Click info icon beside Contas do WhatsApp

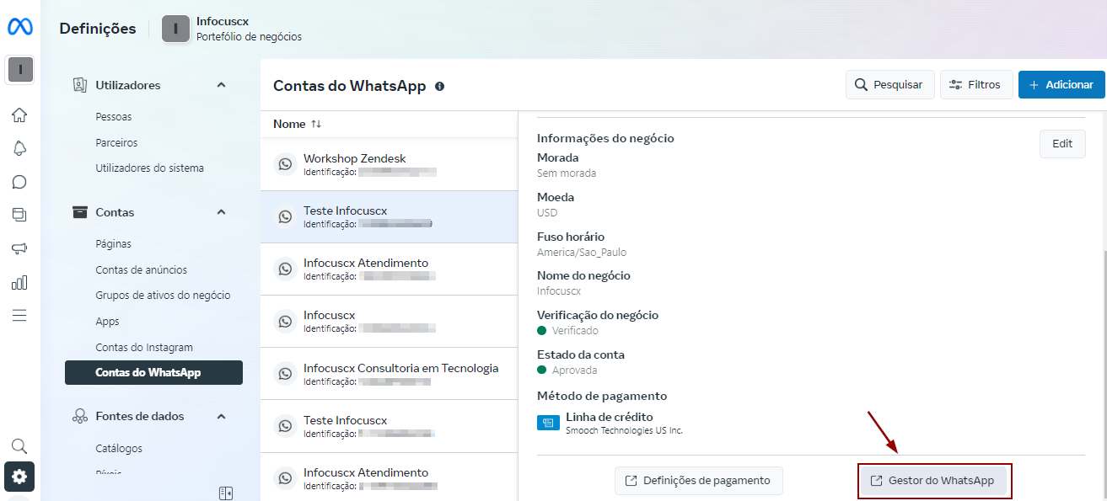point(439,86)
